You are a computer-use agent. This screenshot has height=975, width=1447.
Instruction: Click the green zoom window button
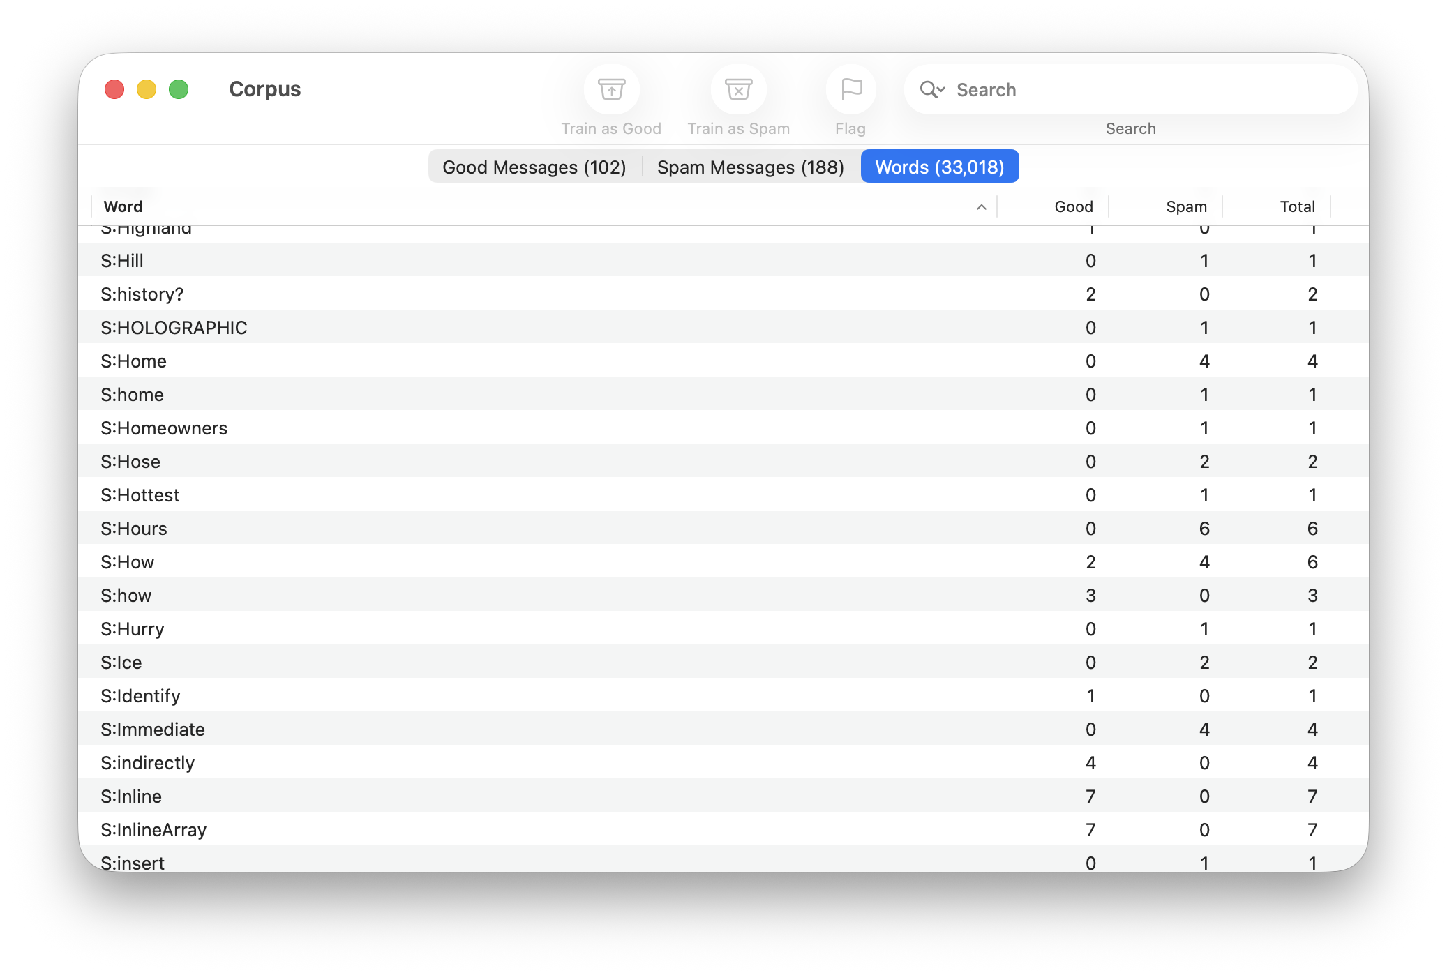point(179,90)
